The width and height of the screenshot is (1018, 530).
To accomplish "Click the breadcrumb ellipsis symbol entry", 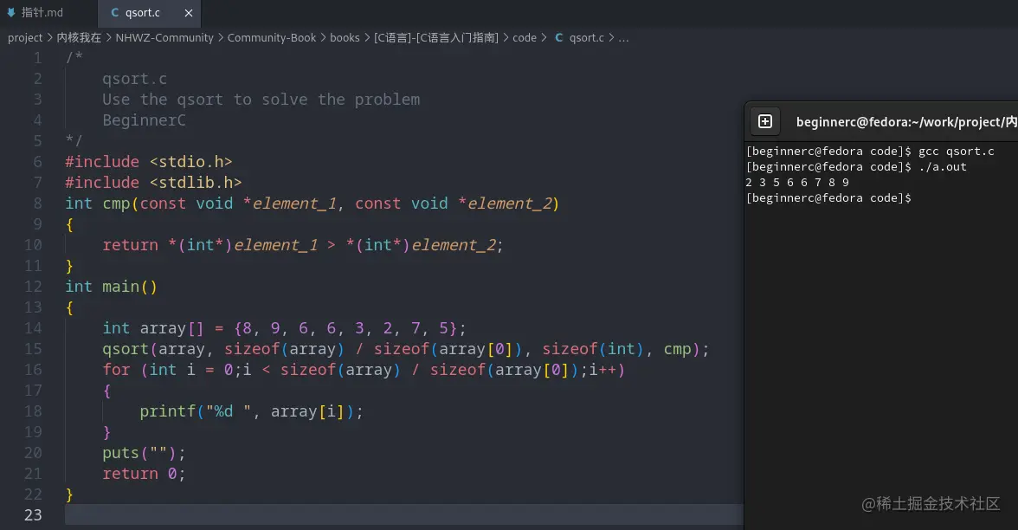I will [623, 38].
